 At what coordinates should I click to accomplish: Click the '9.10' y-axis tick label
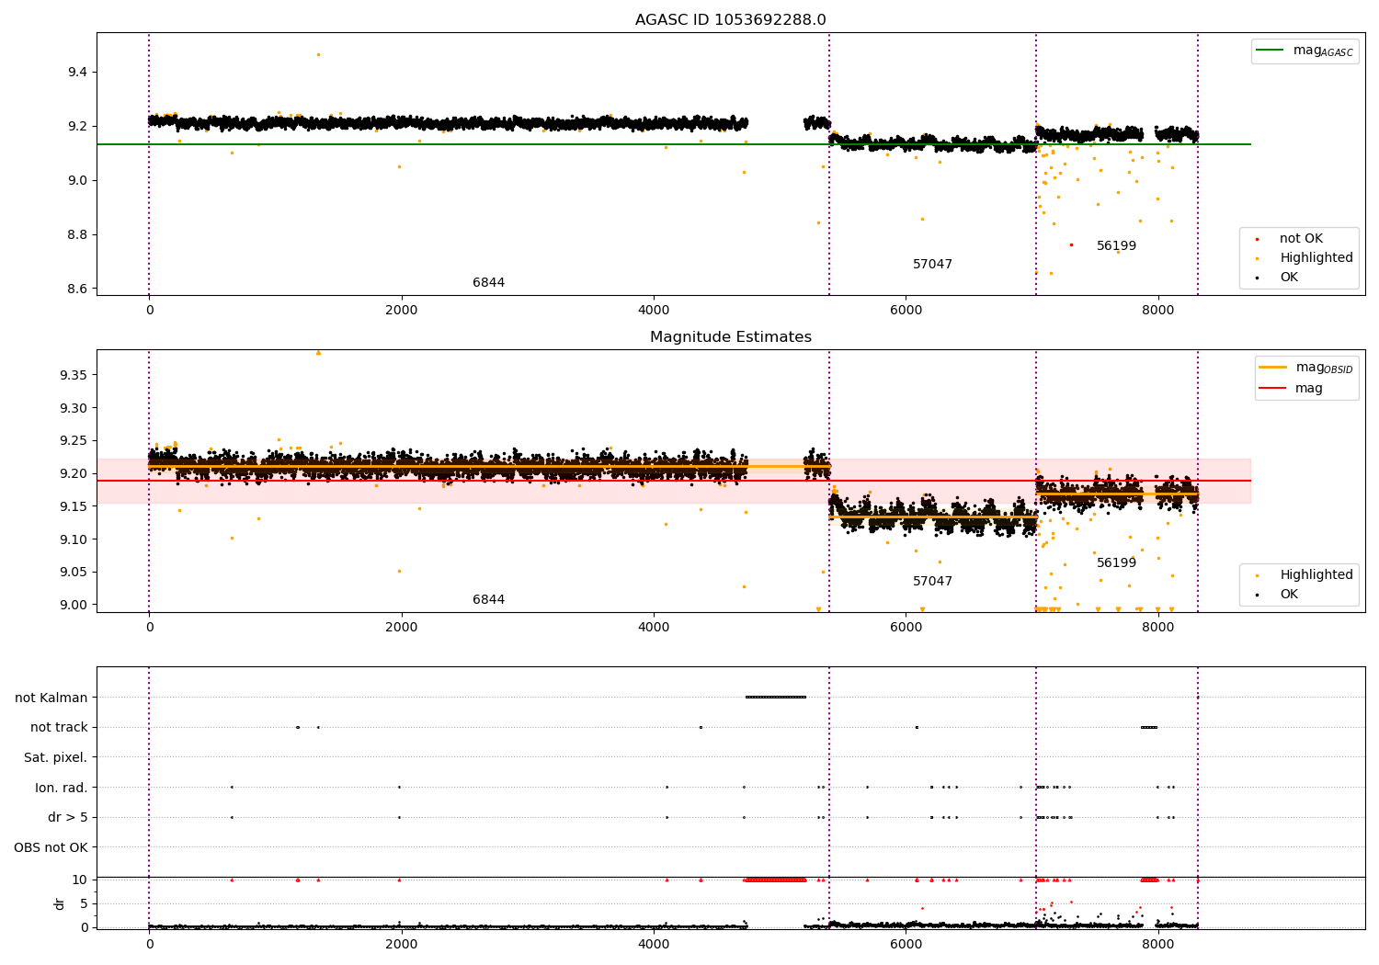74,540
